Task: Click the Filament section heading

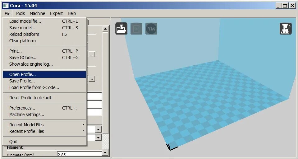Action: coord(15,147)
